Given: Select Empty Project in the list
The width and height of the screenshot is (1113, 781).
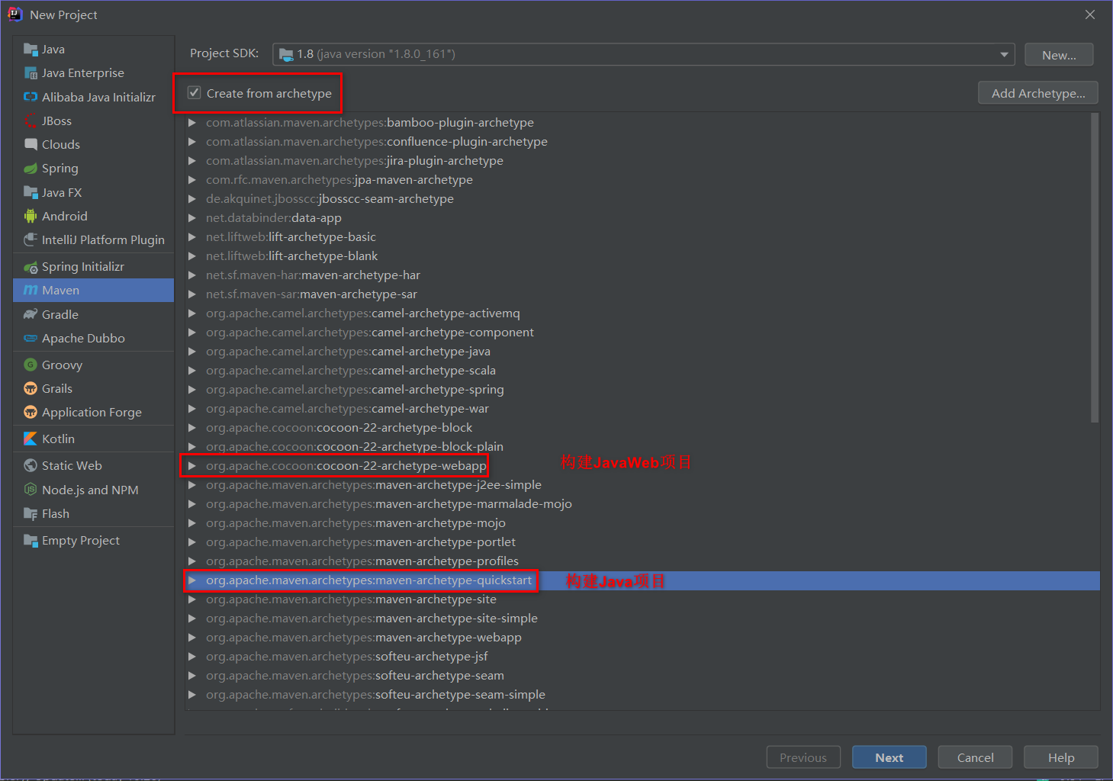Looking at the screenshot, I should point(94,541).
